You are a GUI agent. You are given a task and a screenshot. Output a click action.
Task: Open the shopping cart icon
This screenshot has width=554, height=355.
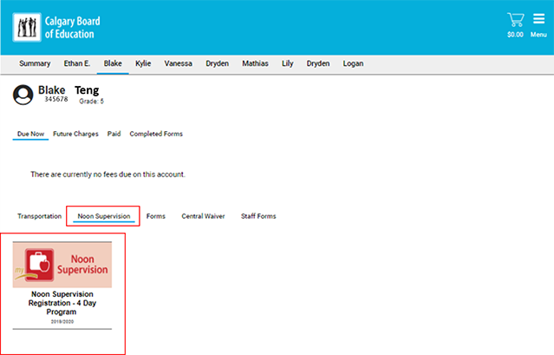pos(515,19)
